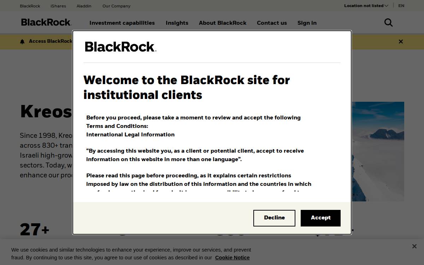This screenshot has width=424, height=265.
Task: Decline the terms and conditions
Action: 274,218
